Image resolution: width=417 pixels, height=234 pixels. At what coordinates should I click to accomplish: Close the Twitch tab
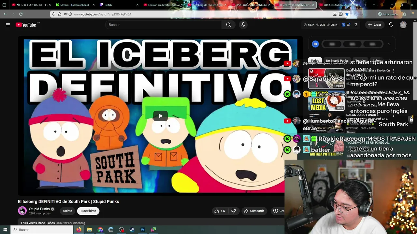[137, 5]
